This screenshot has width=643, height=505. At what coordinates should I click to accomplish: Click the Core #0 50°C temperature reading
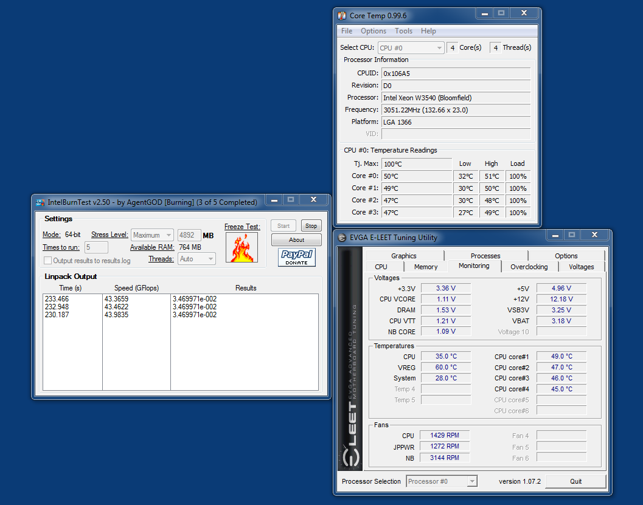(417, 176)
